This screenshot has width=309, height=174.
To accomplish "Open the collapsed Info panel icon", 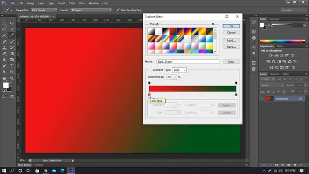I will click(254, 38).
